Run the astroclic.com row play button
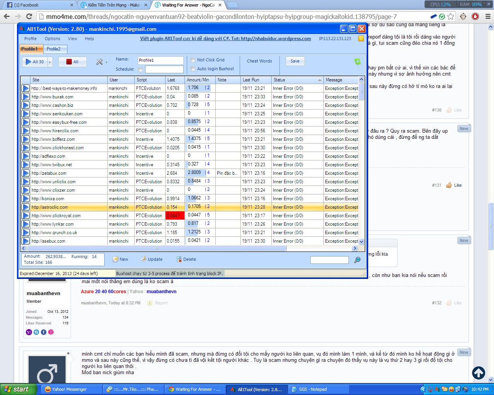This screenshot has width=494, height=395. [x=25, y=207]
